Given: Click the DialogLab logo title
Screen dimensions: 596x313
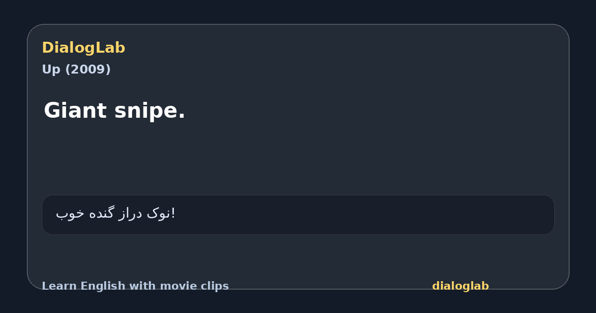Looking at the screenshot, I should pos(83,48).
